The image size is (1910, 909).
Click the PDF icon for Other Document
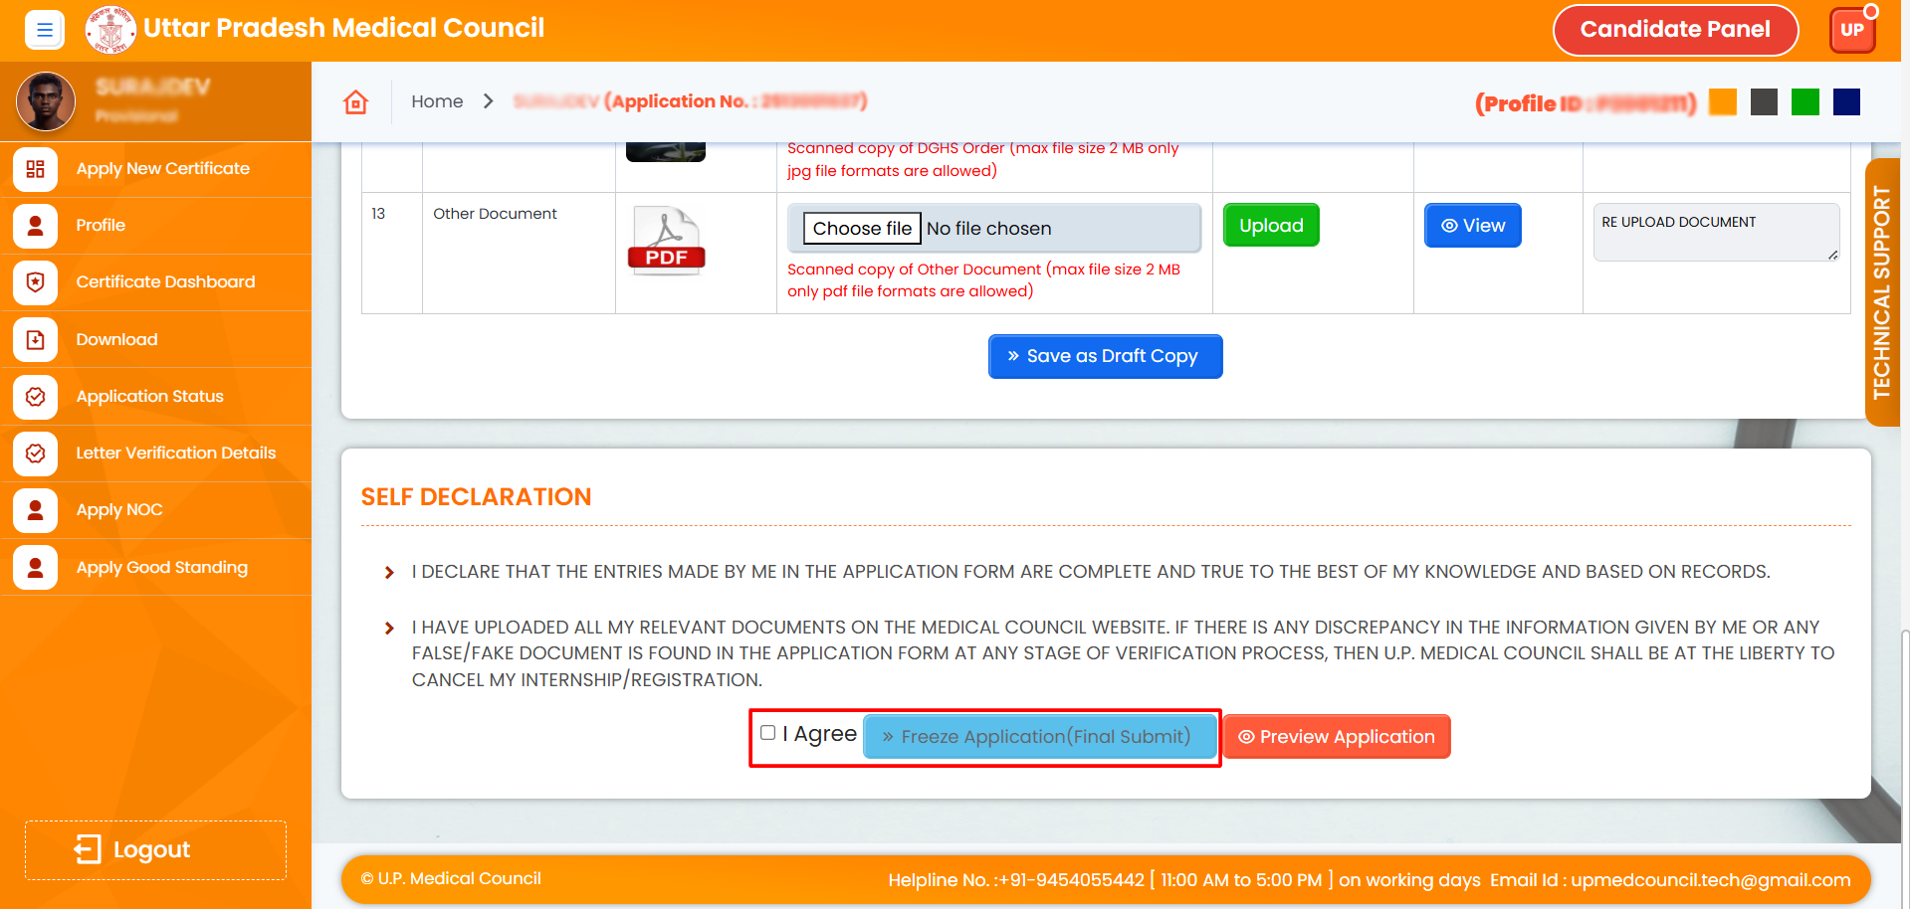[x=666, y=241]
